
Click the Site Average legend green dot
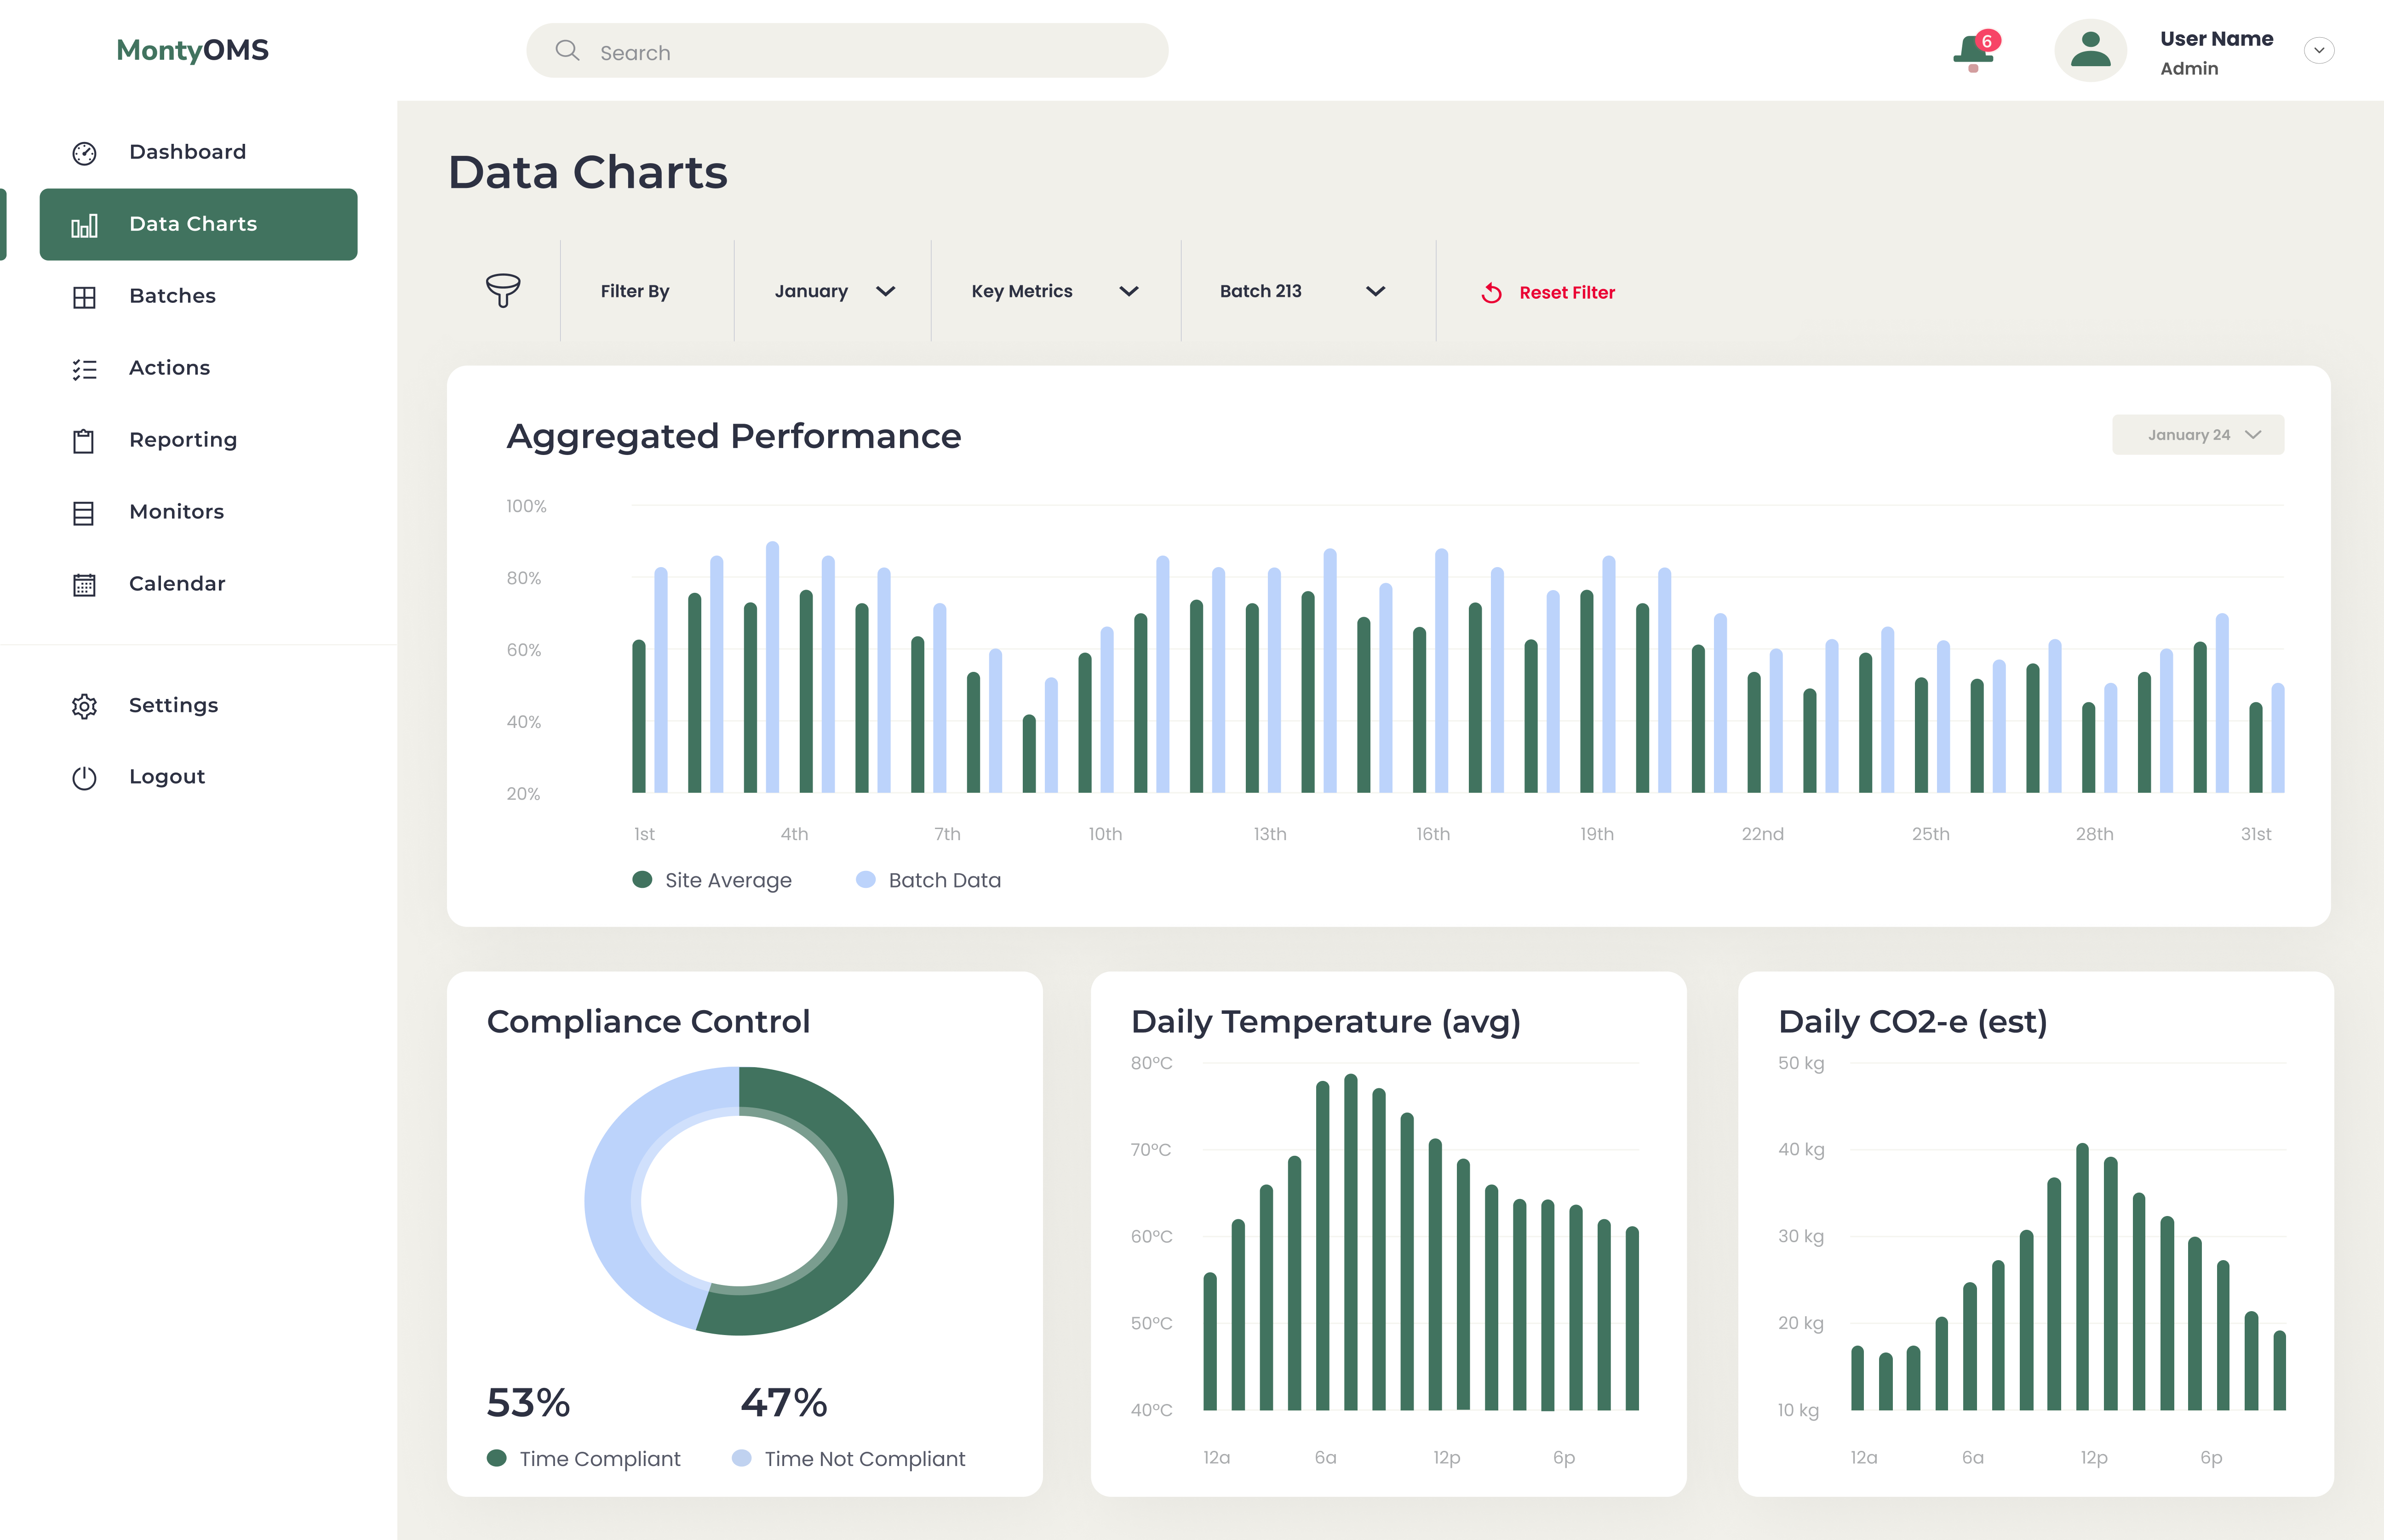pyautogui.click(x=642, y=880)
